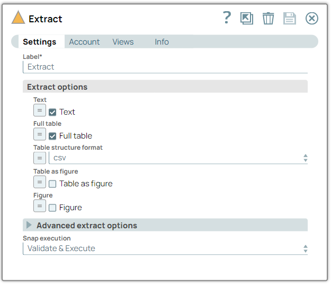Expand Advanced extract options section
Screen dimensions: 331x284
165,225
